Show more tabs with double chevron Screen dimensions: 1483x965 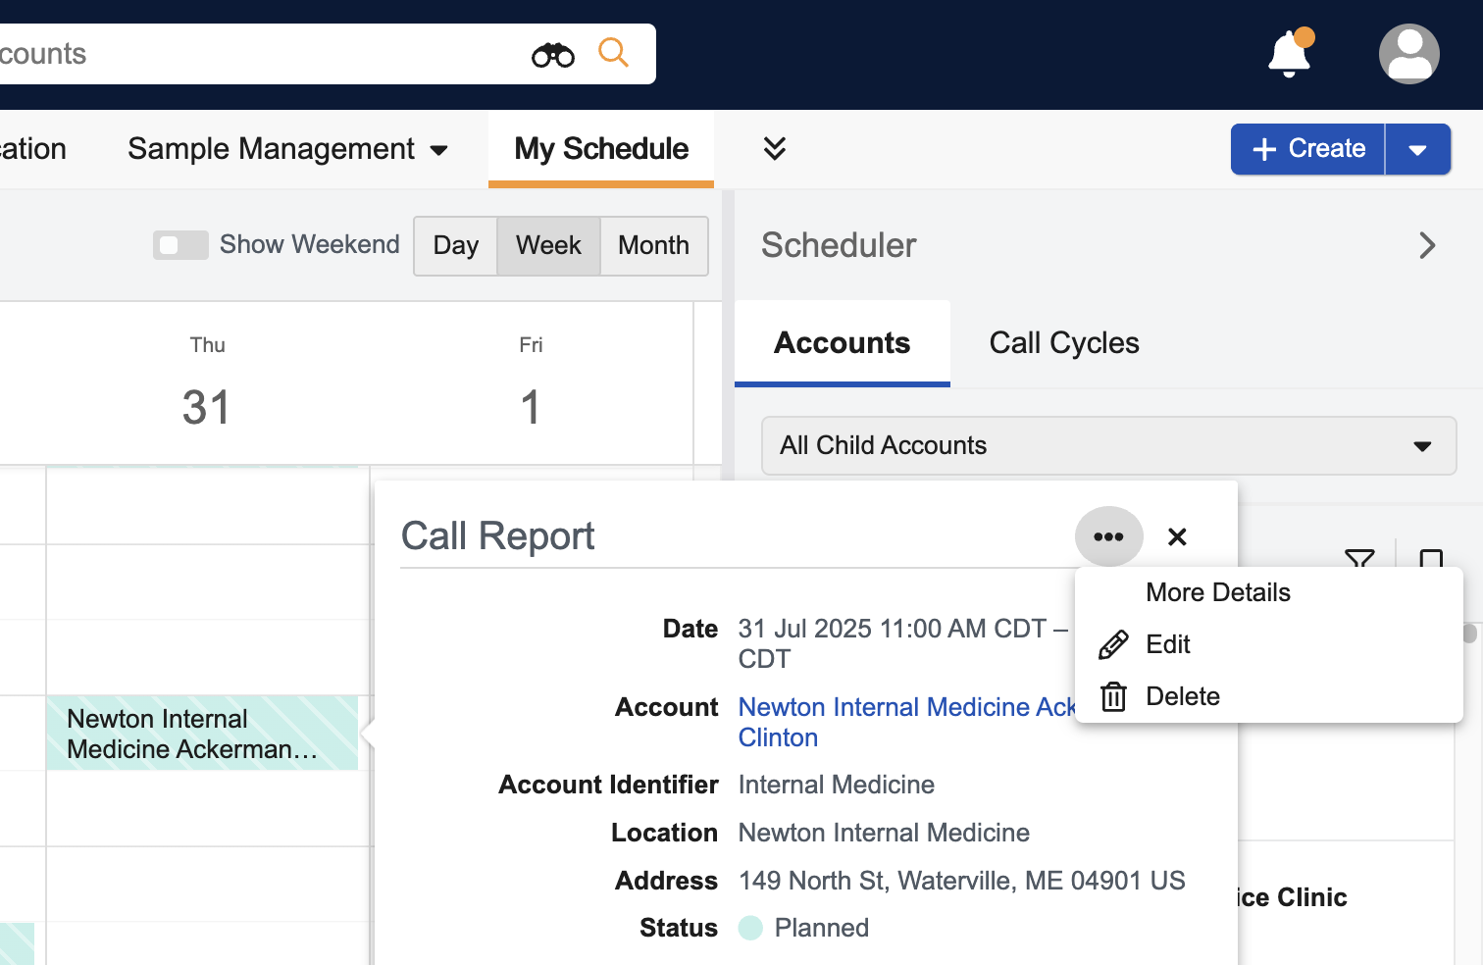point(774,149)
